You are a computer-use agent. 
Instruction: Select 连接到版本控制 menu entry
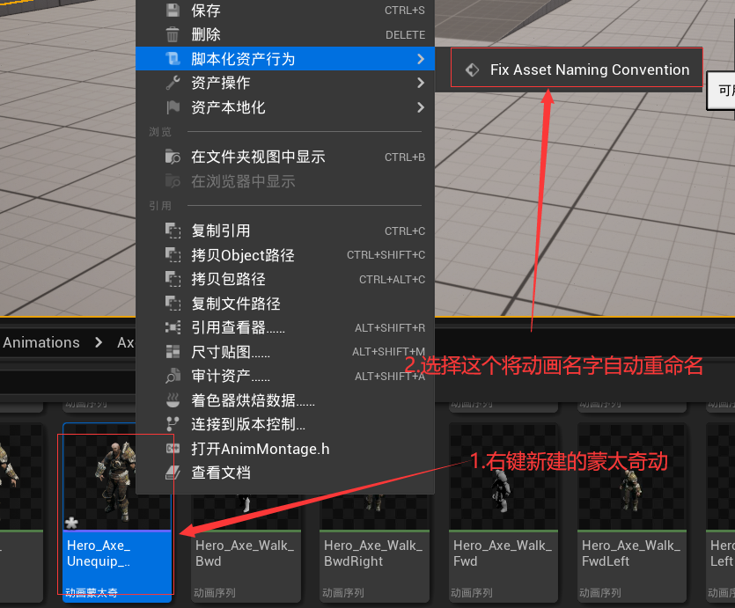(x=285, y=424)
